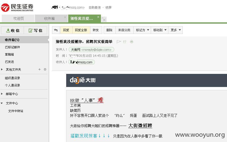The image size is (227, 142).
Task: Print the email using printer icon
Action: point(131,42)
